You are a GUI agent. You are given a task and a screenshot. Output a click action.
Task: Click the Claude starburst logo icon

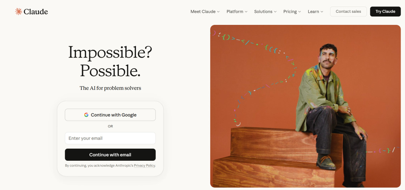[x=18, y=11]
